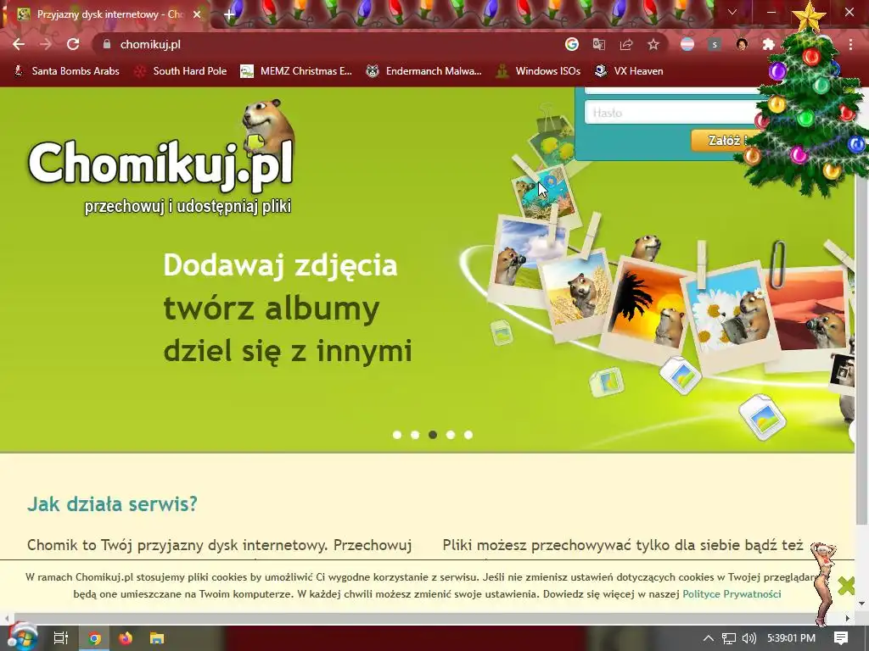Screen dimensions: 869x651
Task: Open network status tray icon
Action: click(x=729, y=638)
